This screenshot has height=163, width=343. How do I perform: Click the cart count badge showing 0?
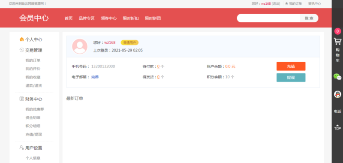pyautogui.click(x=337, y=31)
